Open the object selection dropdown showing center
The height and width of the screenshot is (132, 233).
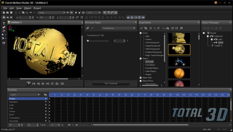pos(51,13)
